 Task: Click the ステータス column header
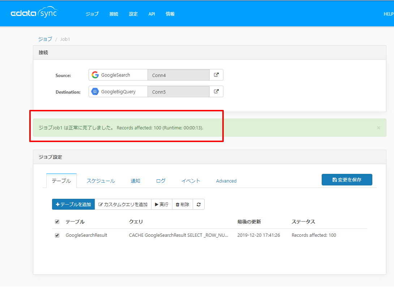click(x=303, y=222)
